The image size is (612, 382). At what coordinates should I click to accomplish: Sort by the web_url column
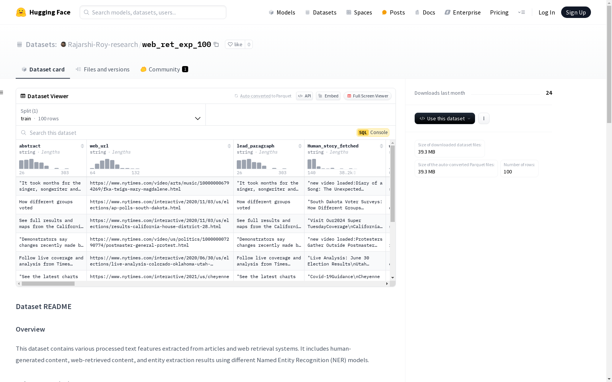point(229,146)
